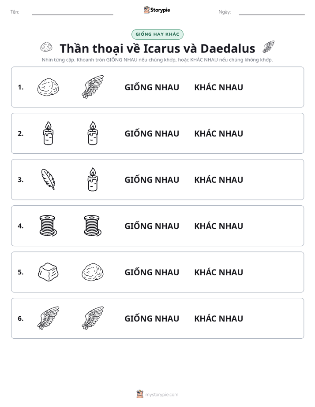This screenshot has height=407, width=315.
Task: Click the feather icon in row 3
Action: [x=48, y=179]
